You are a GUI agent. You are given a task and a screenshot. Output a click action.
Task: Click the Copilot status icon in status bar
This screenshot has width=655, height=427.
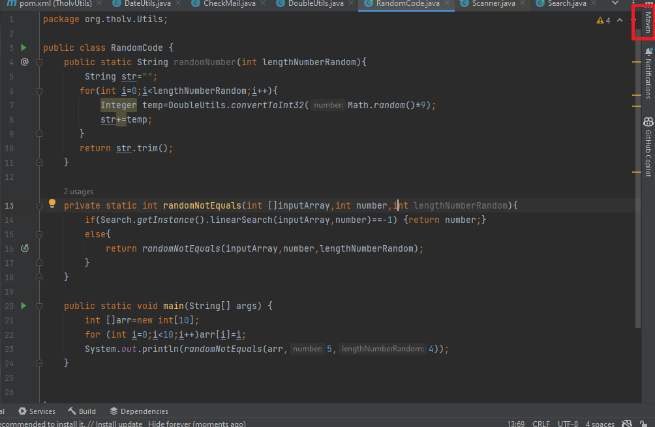626,424
